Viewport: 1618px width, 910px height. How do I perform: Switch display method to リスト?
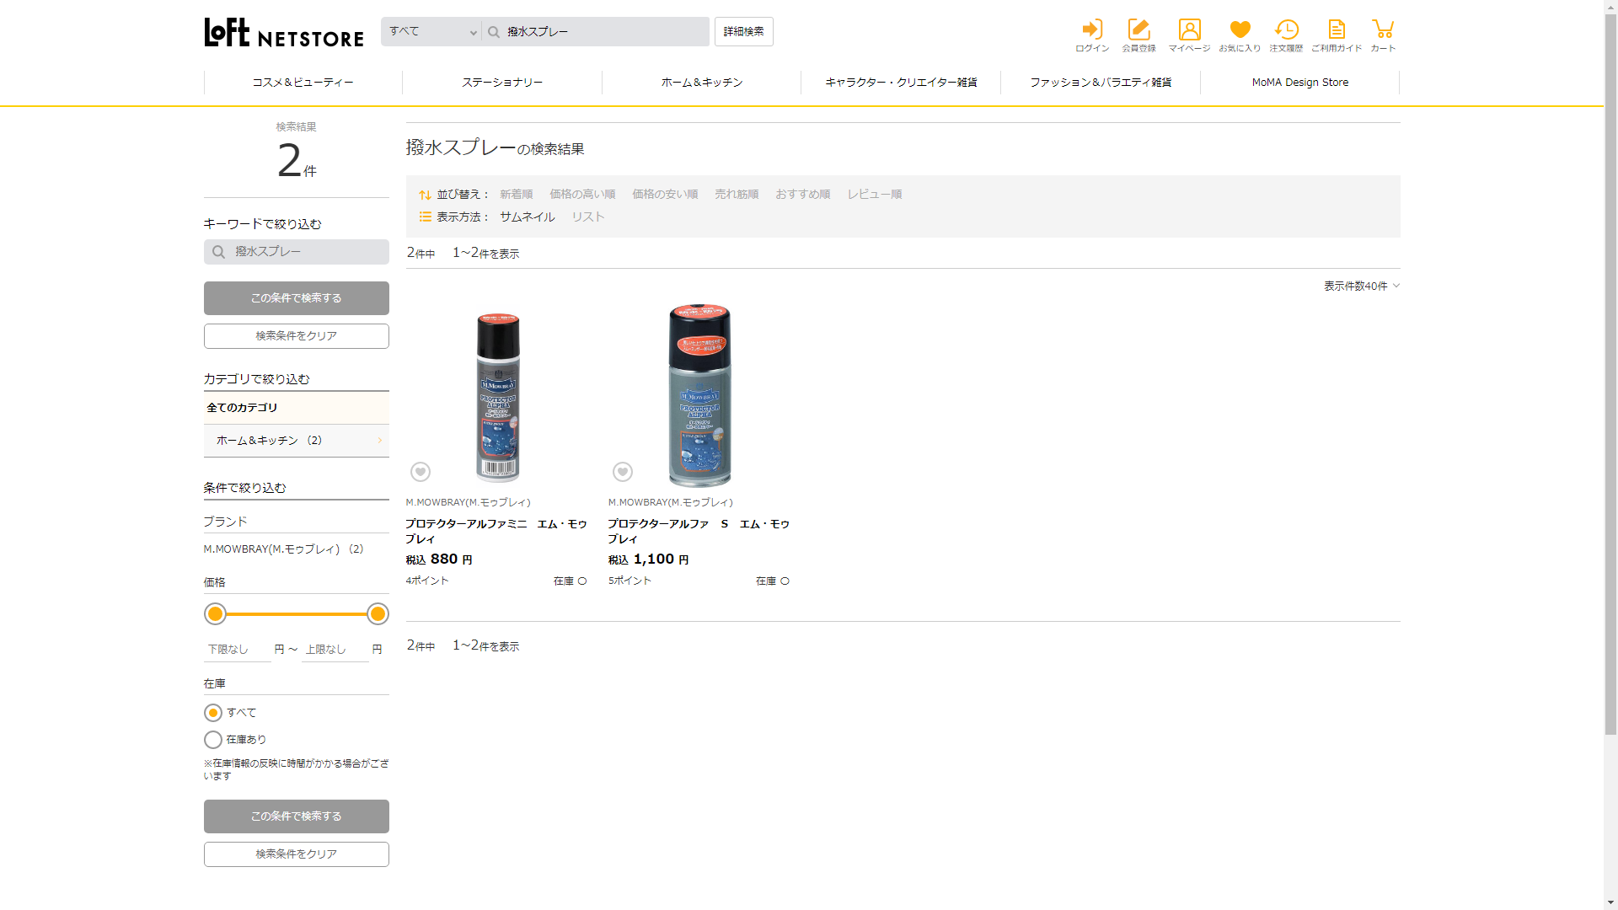(588, 217)
